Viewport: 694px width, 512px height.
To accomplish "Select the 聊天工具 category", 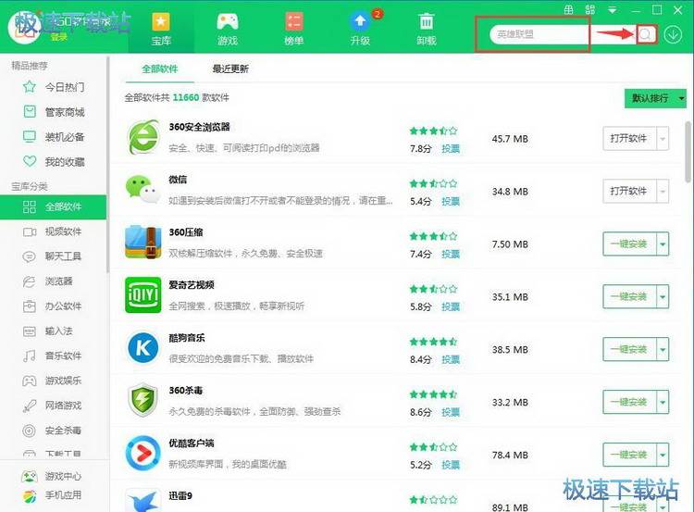I will (x=52, y=256).
